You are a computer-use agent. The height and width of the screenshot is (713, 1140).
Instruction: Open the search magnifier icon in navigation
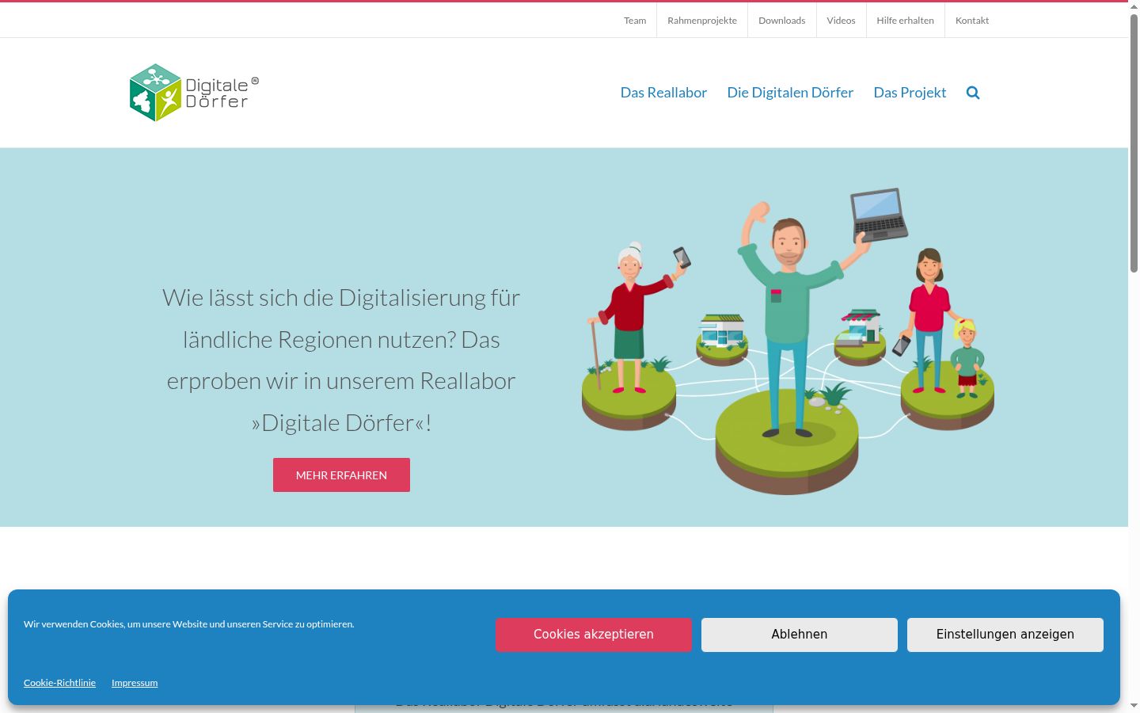973,93
